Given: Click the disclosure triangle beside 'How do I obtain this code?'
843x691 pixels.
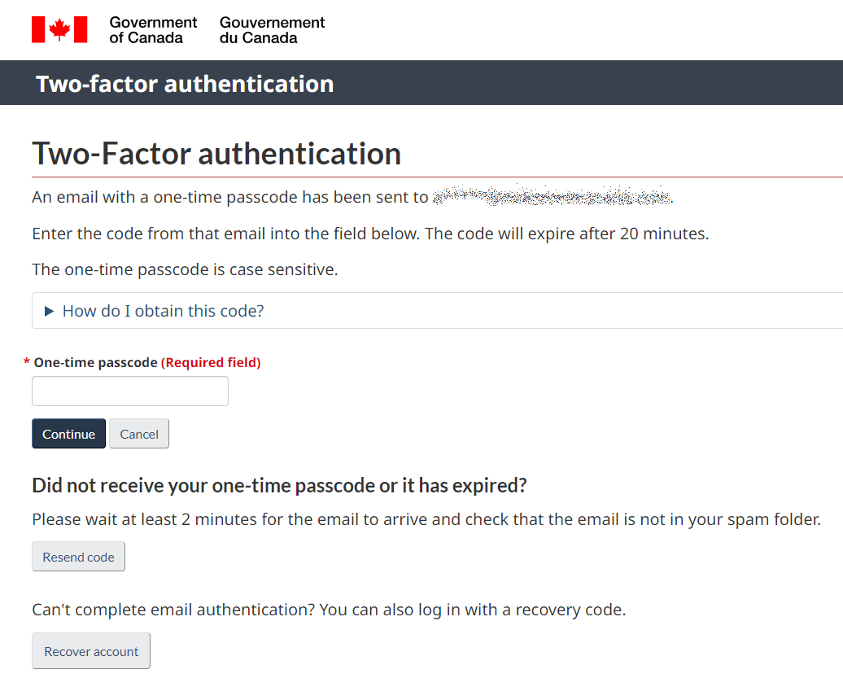Looking at the screenshot, I should (49, 311).
